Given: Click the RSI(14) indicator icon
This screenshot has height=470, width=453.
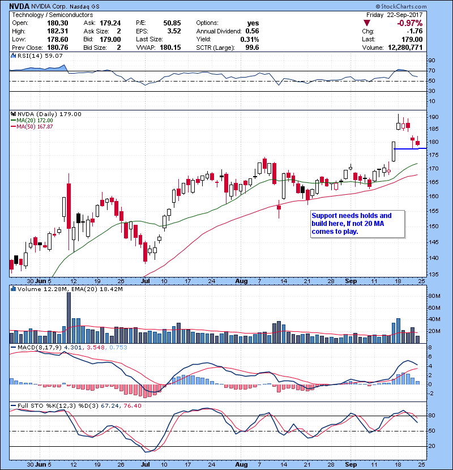Looking at the screenshot, I should pyautogui.click(x=13, y=55).
